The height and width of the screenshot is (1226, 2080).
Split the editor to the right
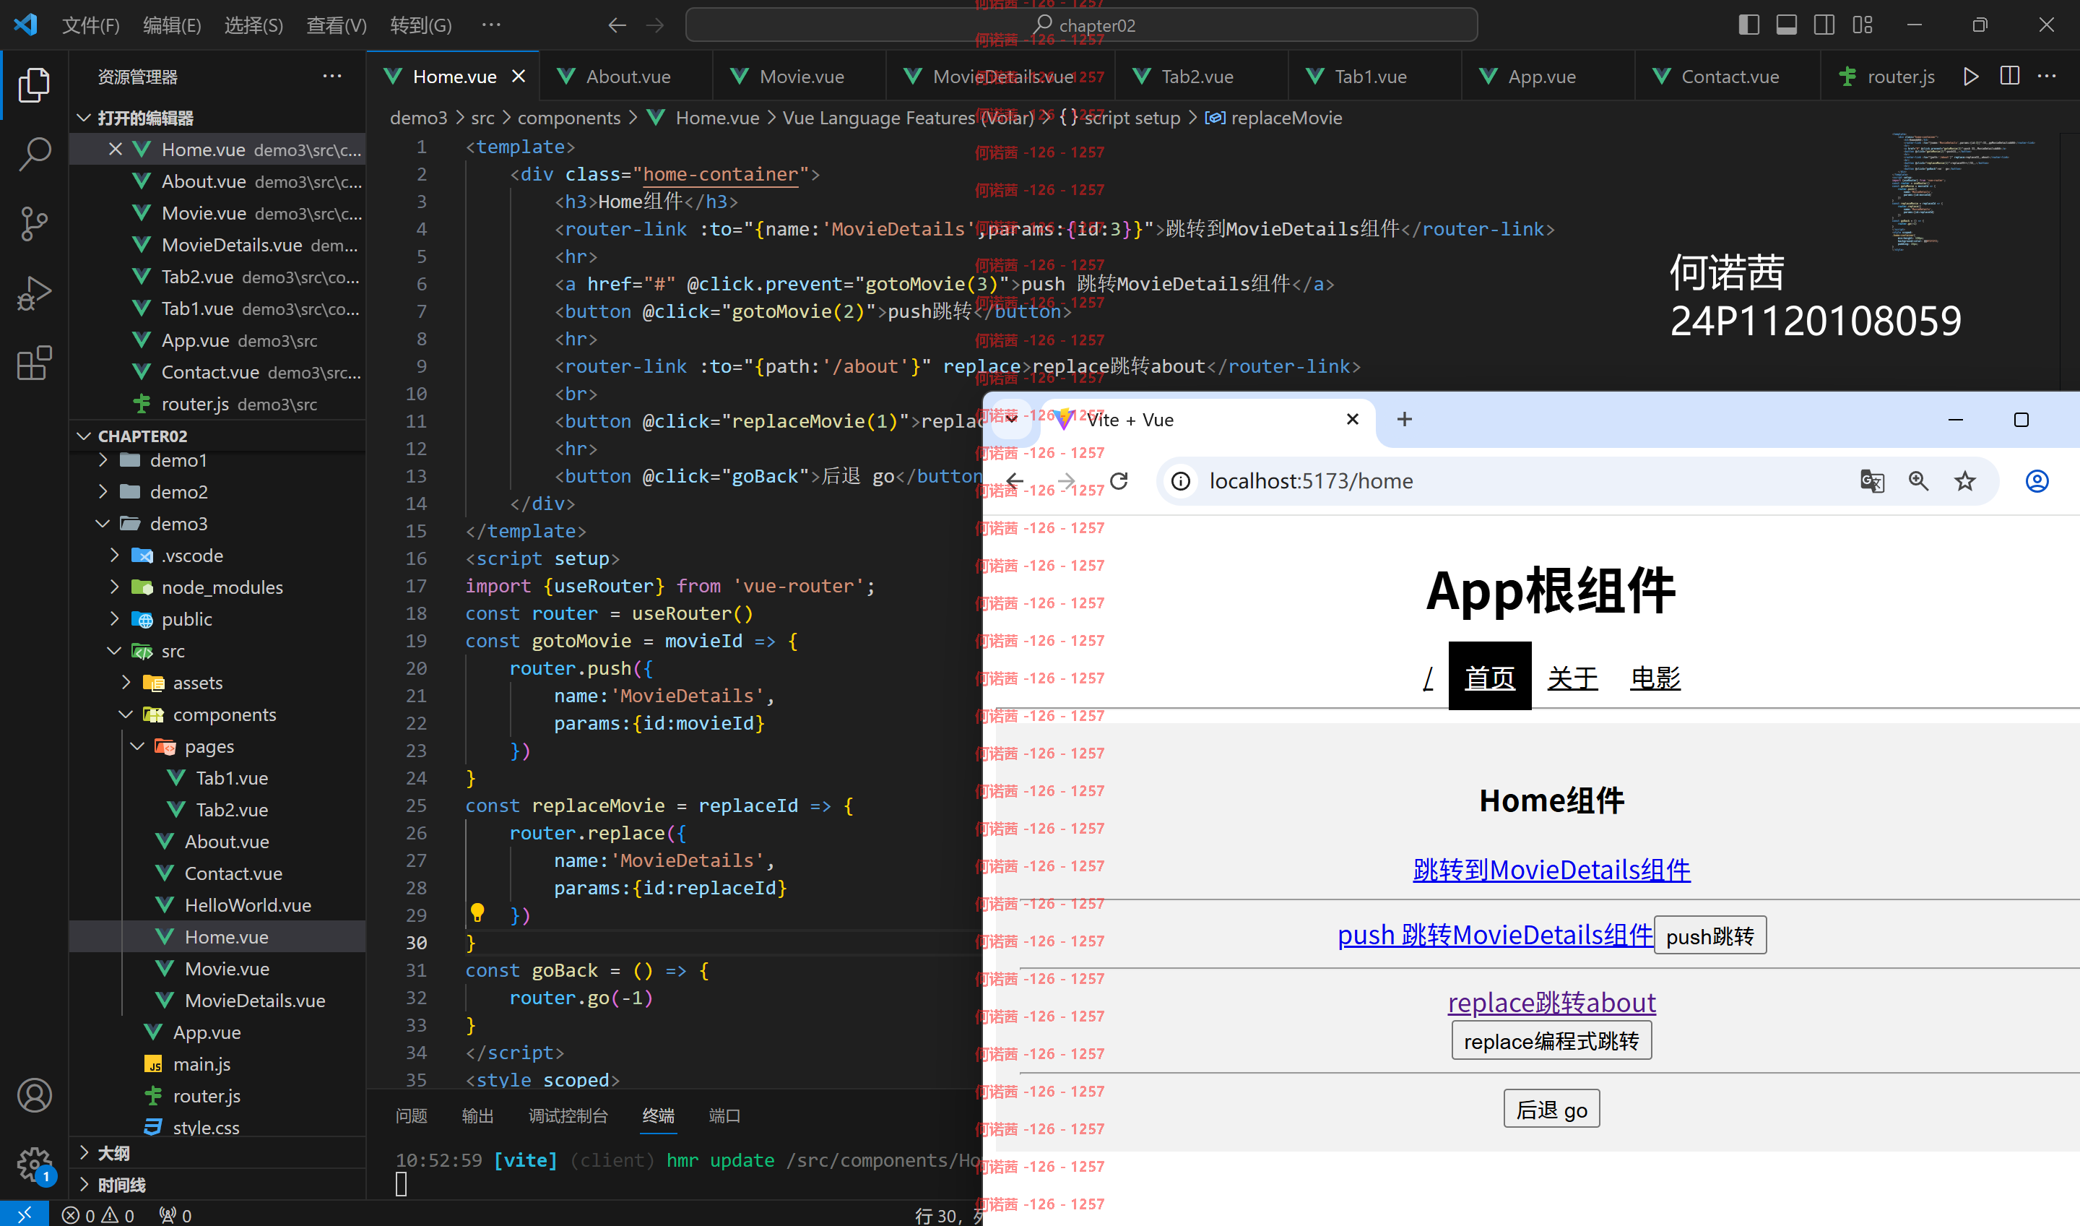tap(2010, 76)
